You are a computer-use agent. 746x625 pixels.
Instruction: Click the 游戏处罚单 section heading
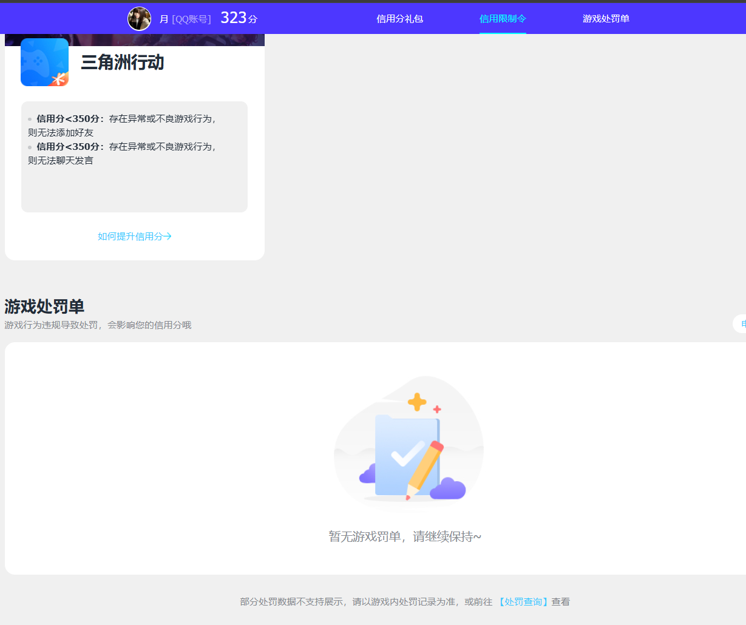tap(44, 306)
